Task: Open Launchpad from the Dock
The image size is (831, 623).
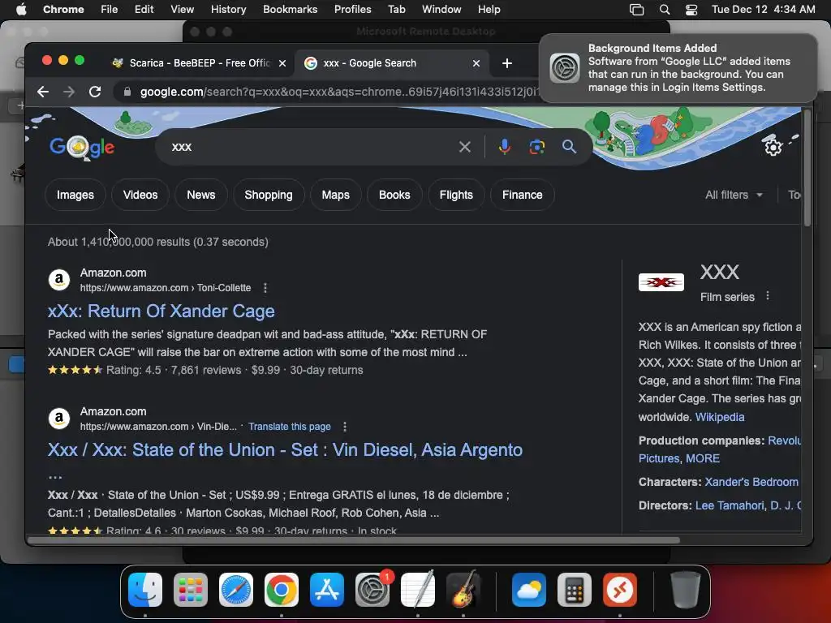Action: (x=191, y=590)
